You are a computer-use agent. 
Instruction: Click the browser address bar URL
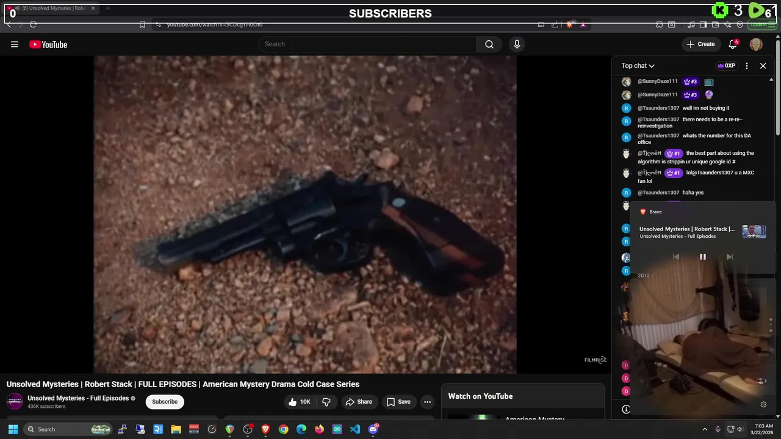pyautogui.click(x=215, y=24)
